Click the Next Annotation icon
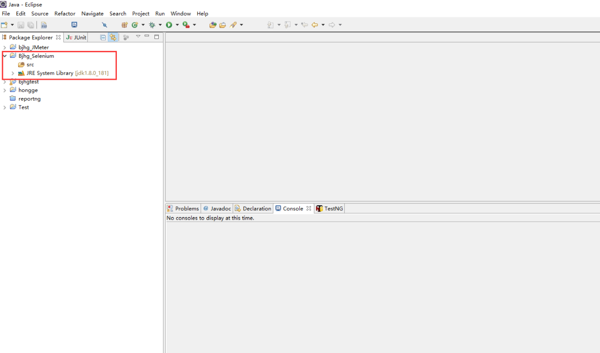This screenshot has width=600, height=353. tap(270, 25)
